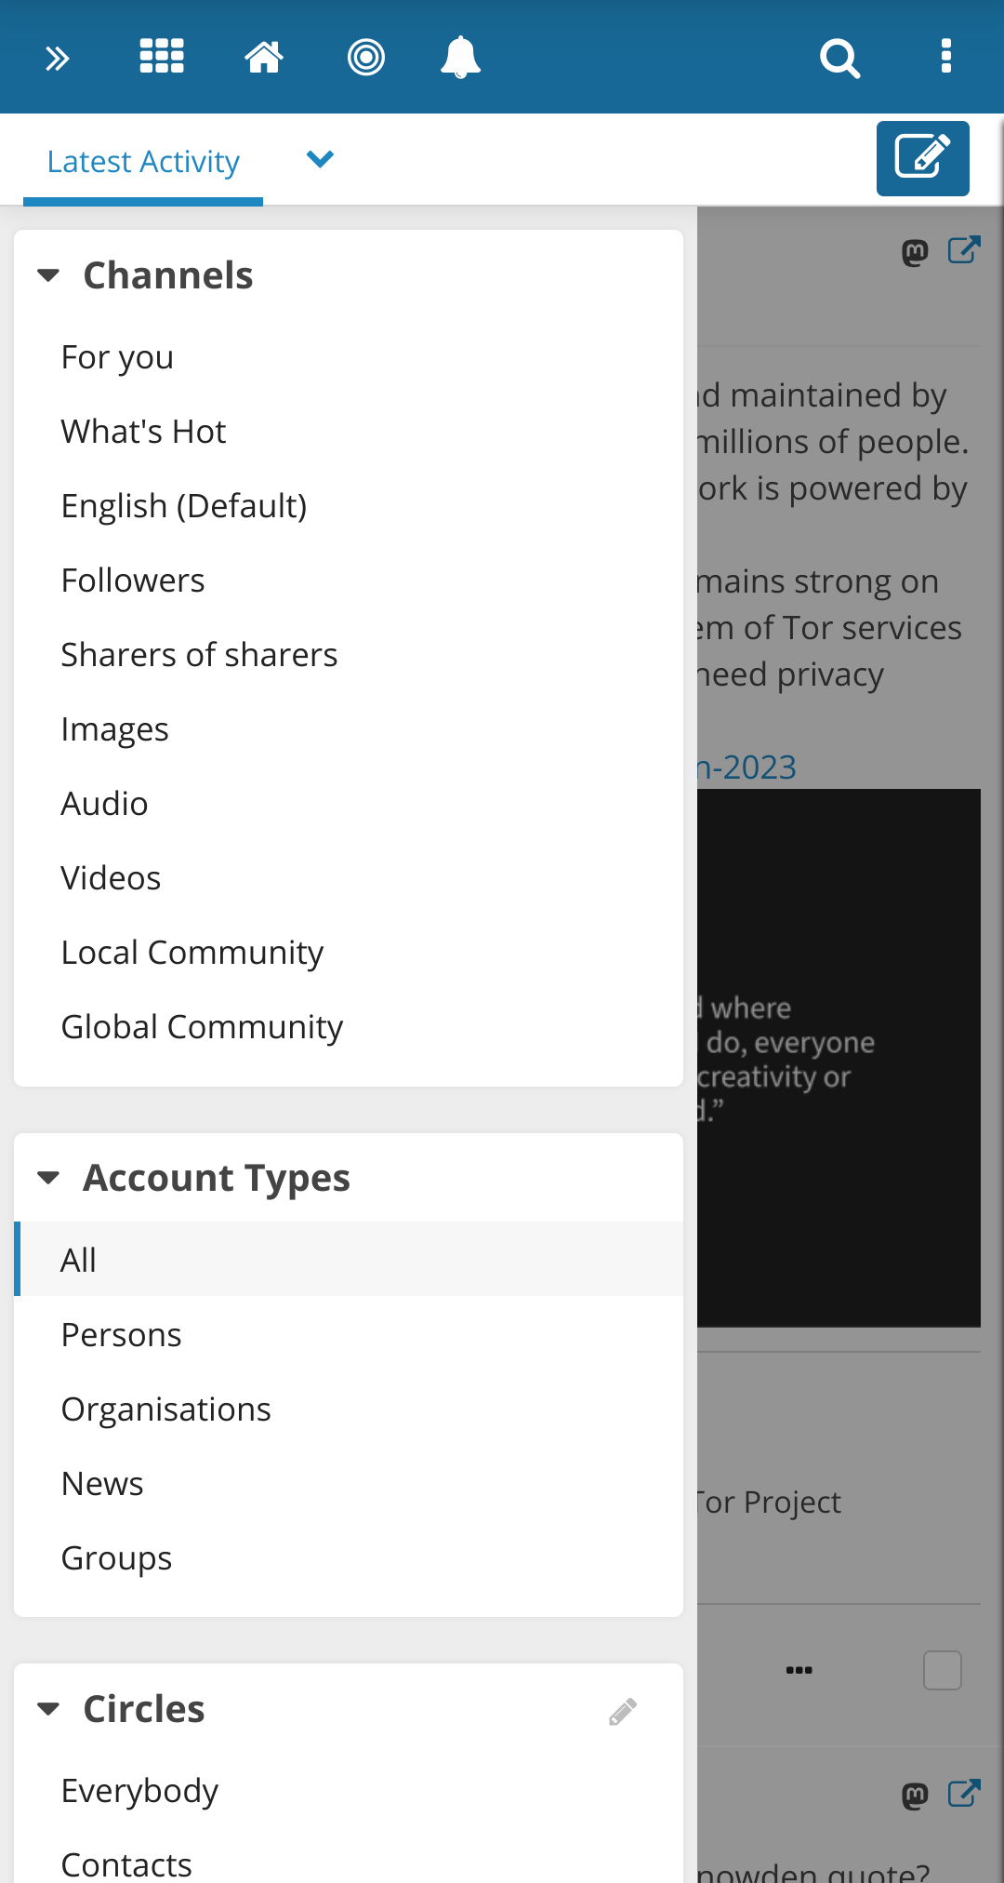This screenshot has height=1883, width=1004.
Task: Open the post's three-dot more options
Action: (x=799, y=1670)
